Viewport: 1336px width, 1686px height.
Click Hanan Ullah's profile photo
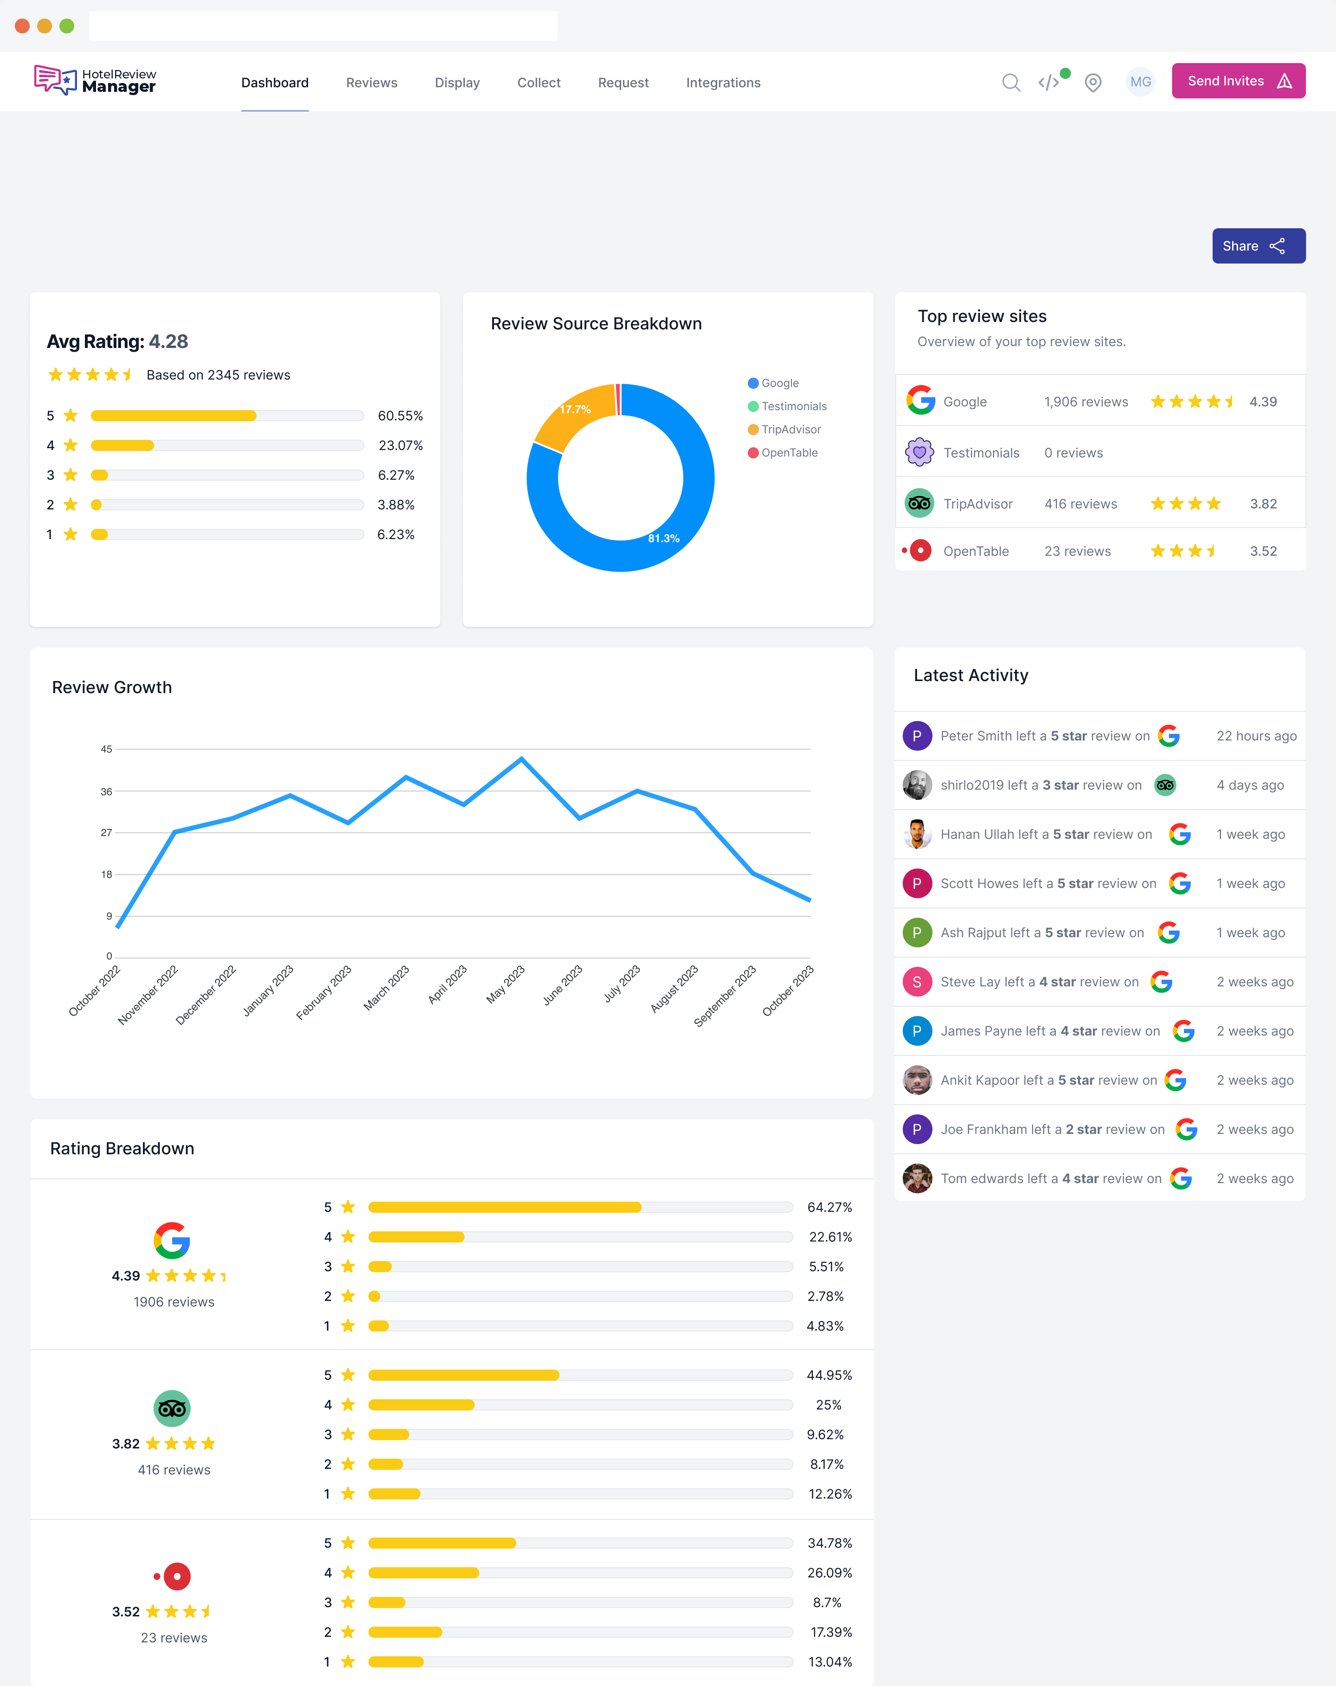pyautogui.click(x=917, y=834)
